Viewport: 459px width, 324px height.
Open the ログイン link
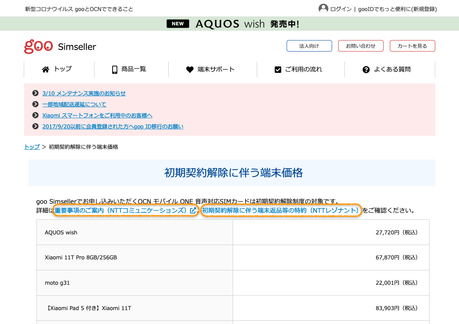341,9
